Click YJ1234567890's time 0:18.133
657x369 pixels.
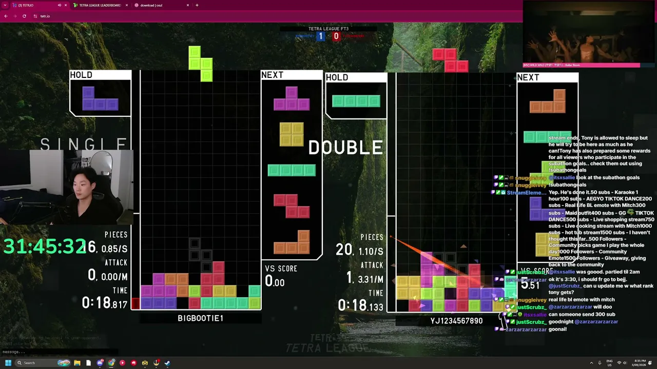(x=361, y=305)
